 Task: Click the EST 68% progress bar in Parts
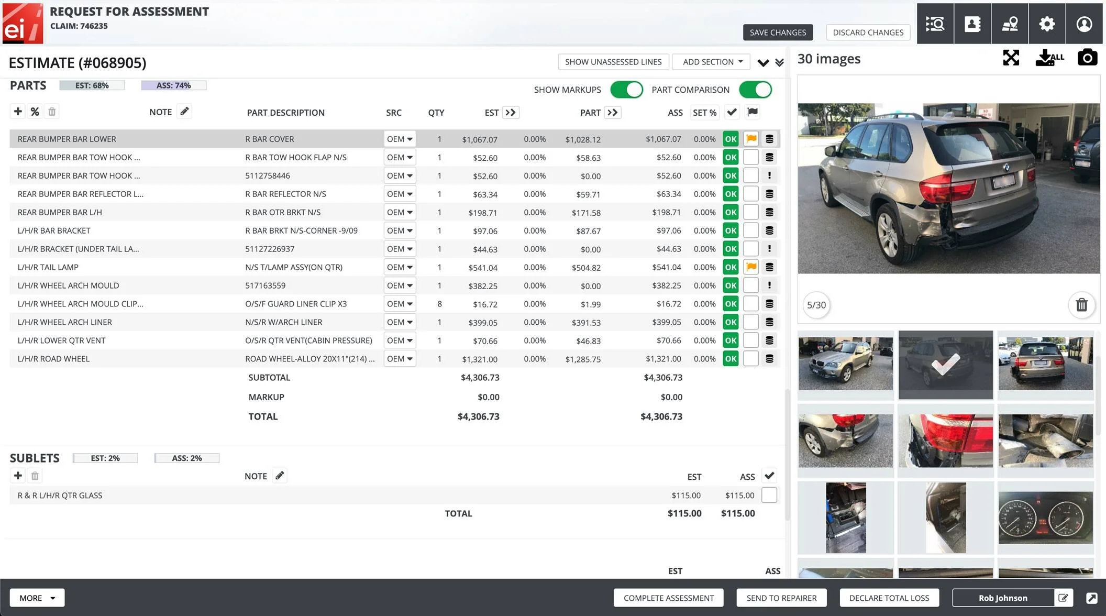92,85
